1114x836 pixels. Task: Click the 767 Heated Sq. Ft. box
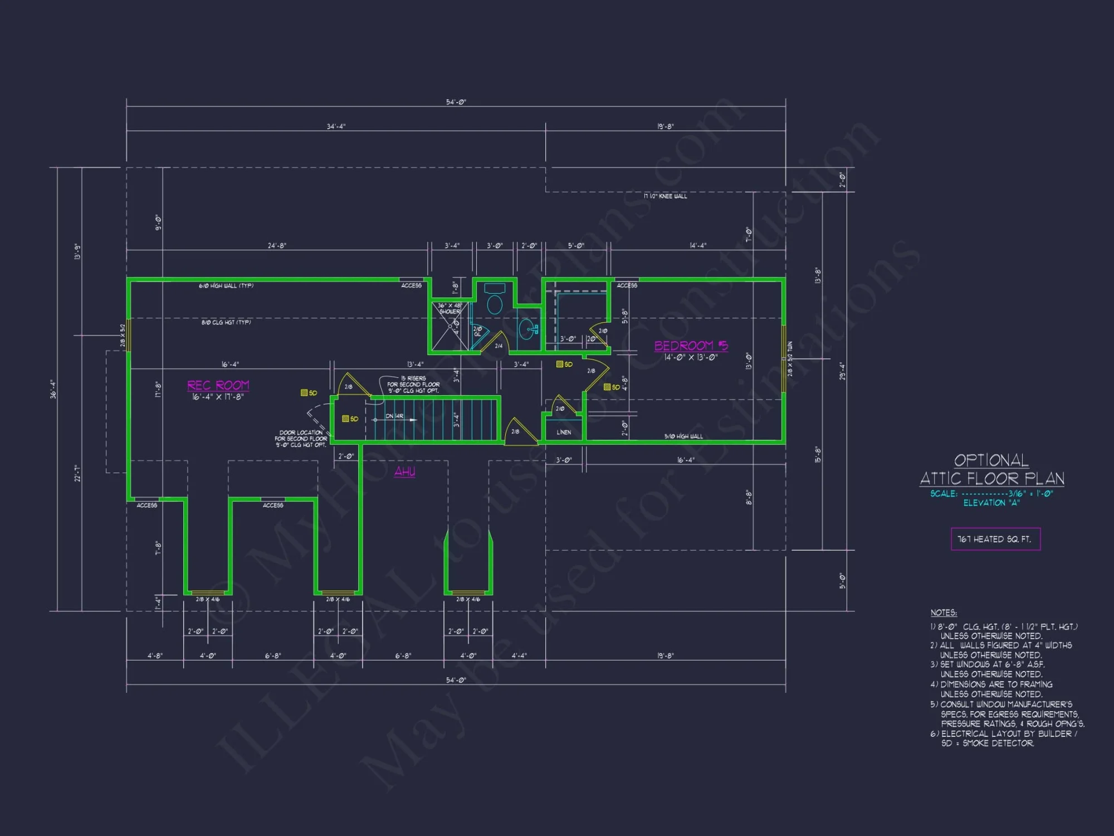click(995, 539)
